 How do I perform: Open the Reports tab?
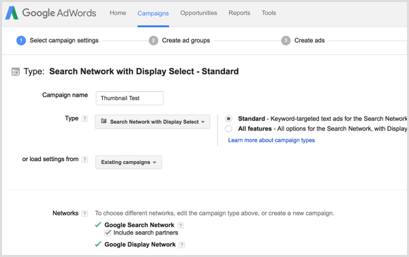click(239, 13)
